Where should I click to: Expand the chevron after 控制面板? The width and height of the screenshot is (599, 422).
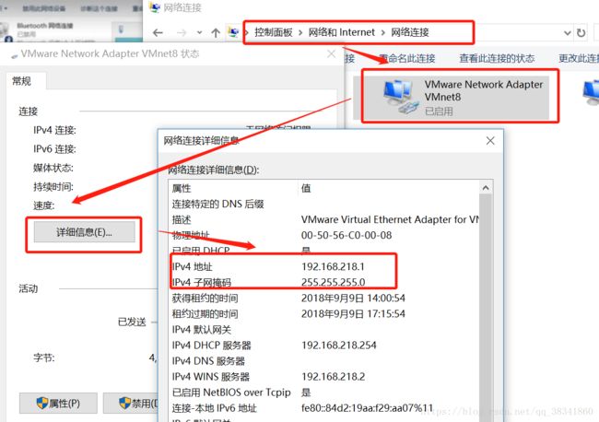click(x=300, y=33)
